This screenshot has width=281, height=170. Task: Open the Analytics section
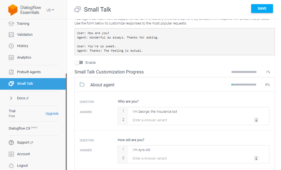click(24, 57)
